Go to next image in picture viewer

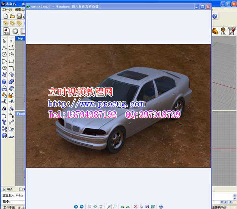coord(82,206)
